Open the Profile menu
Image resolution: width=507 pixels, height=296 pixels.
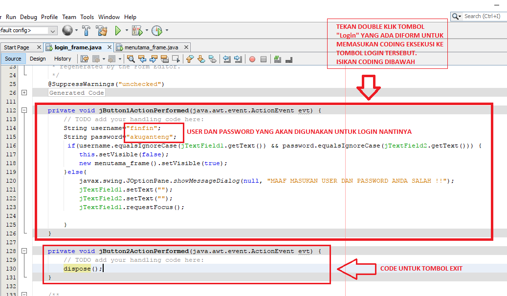[x=49, y=17]
